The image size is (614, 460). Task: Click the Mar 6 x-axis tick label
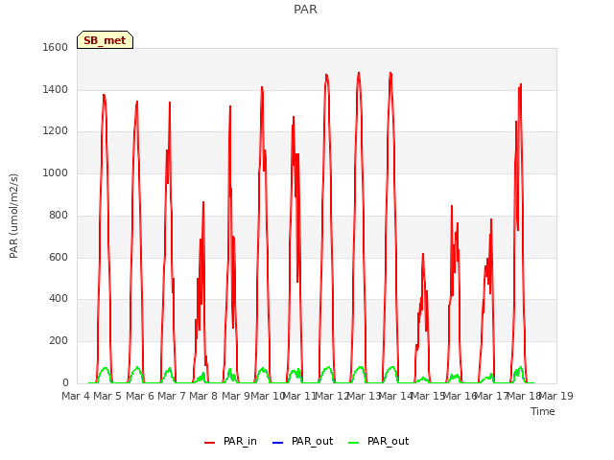click(x=140, y=396)
